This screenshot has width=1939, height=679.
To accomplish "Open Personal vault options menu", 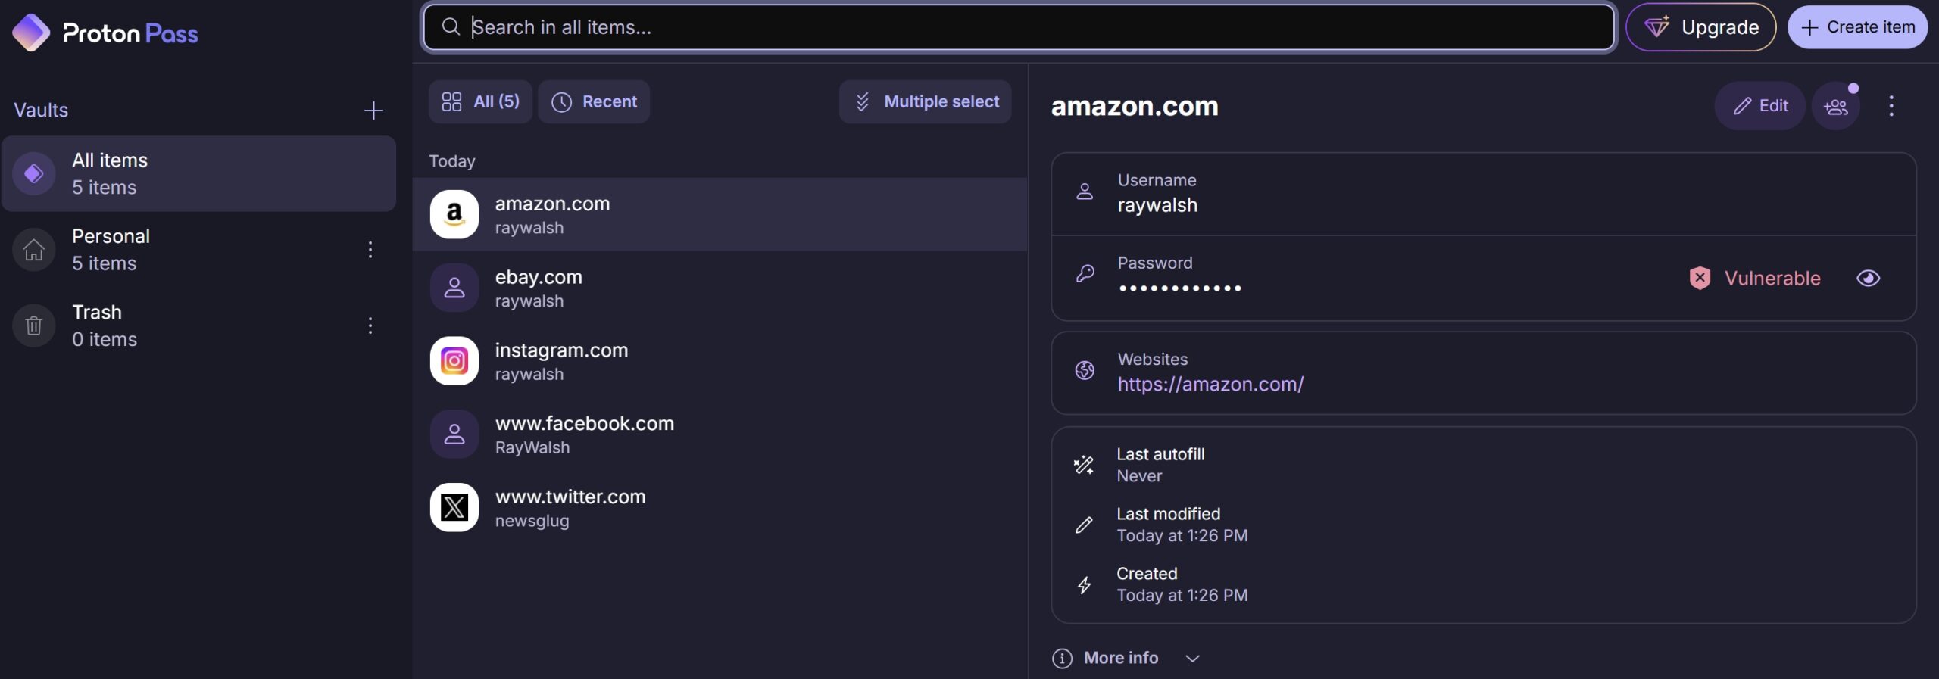I will 370,249.
